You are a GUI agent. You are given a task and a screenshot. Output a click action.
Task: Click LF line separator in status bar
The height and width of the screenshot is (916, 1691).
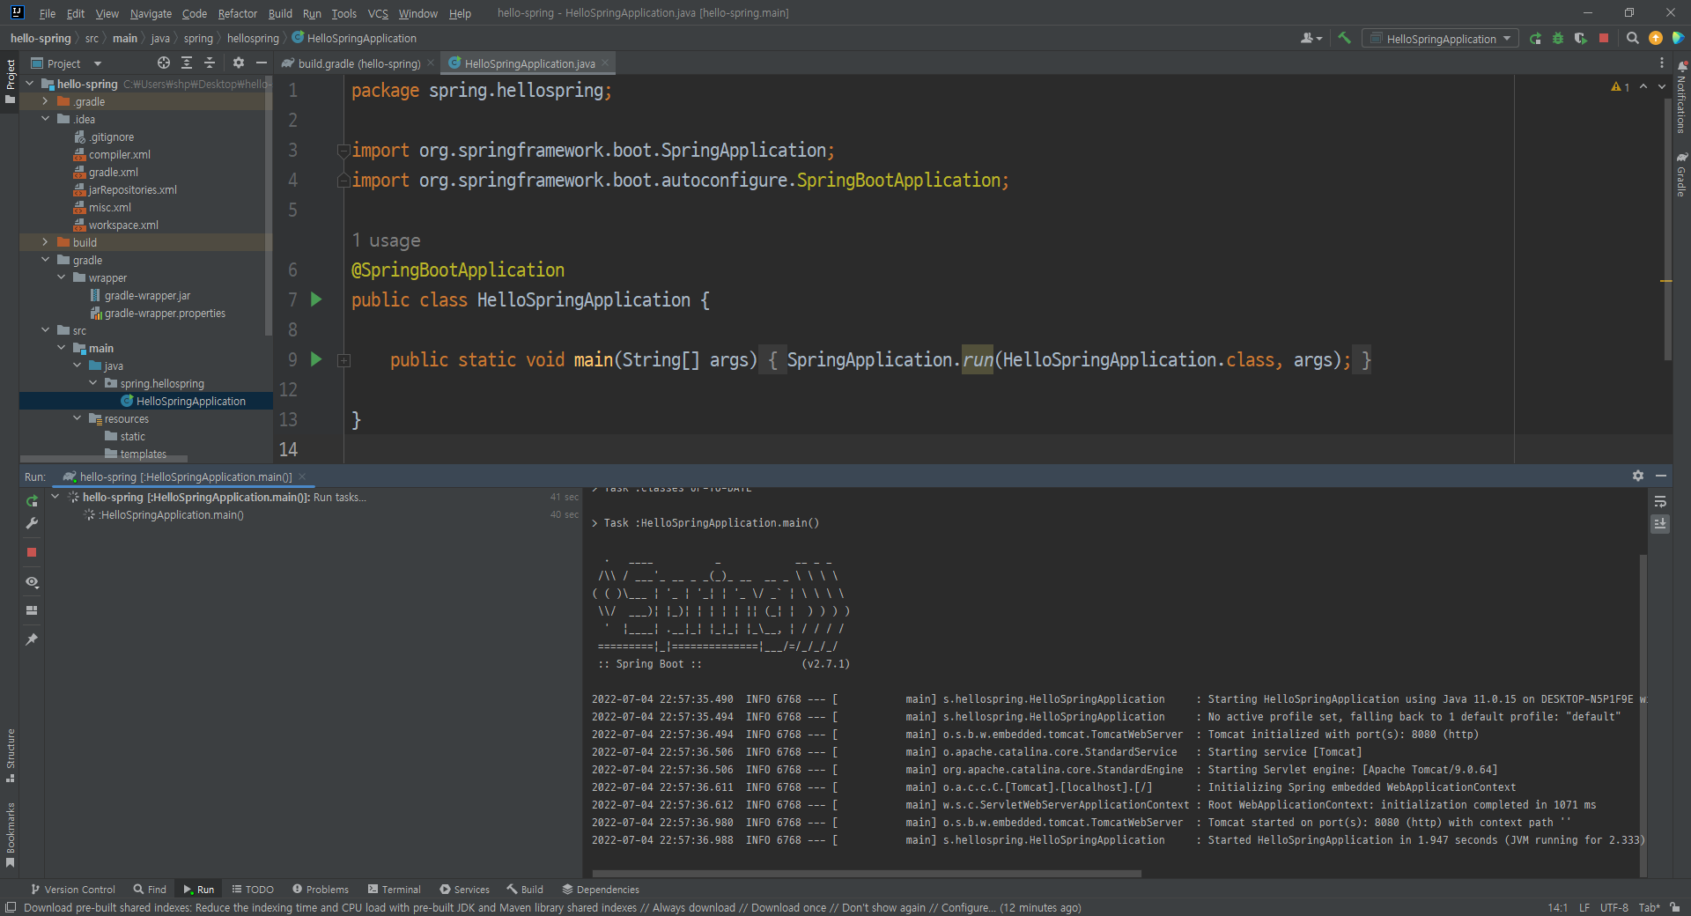click(1584, 907)
